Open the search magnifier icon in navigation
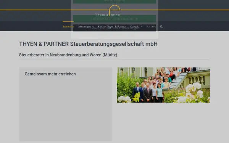This screenshot has width=229, height=143. point(161,27)
